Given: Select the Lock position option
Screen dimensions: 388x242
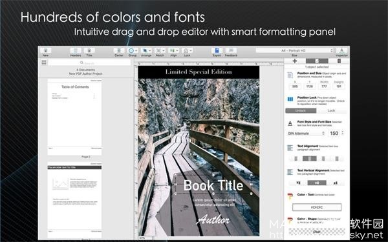Looking at the screenshot, I should point(331,110).
